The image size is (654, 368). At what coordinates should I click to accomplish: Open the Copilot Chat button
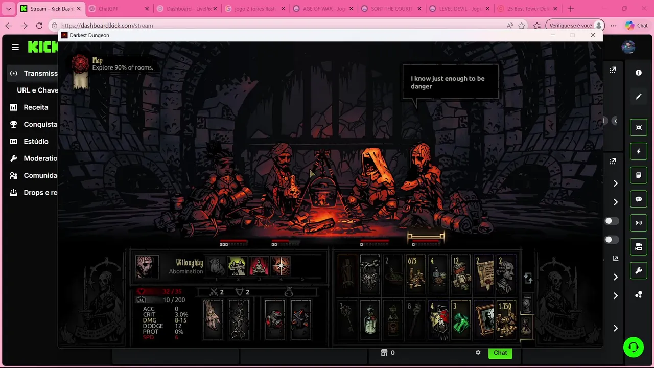[636, 26]
